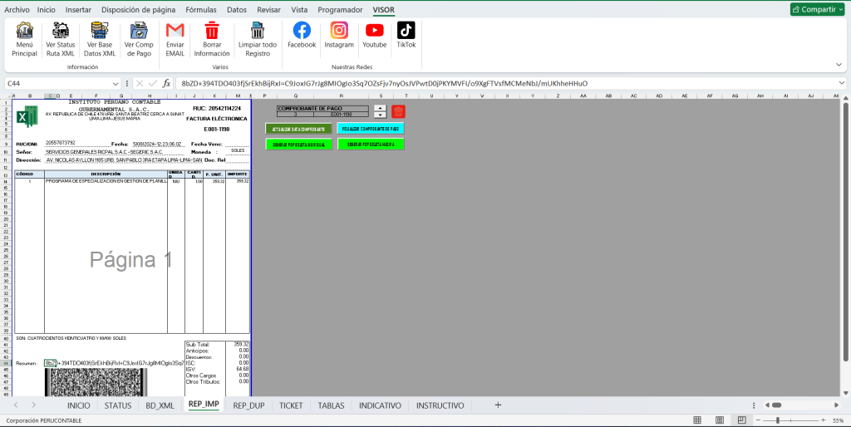Viewport: 851px width, 427px height.
Task: Open the Revisar ribbon tab
Action: point(268,10)
